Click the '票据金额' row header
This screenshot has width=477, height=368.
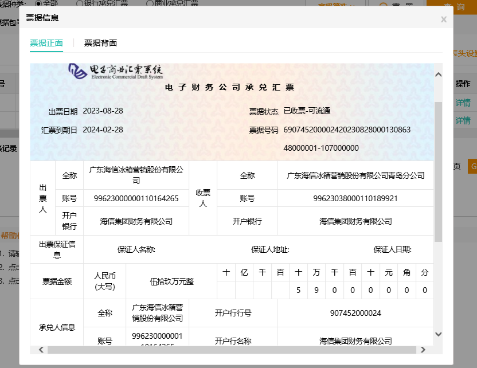(x=57, y=281)
